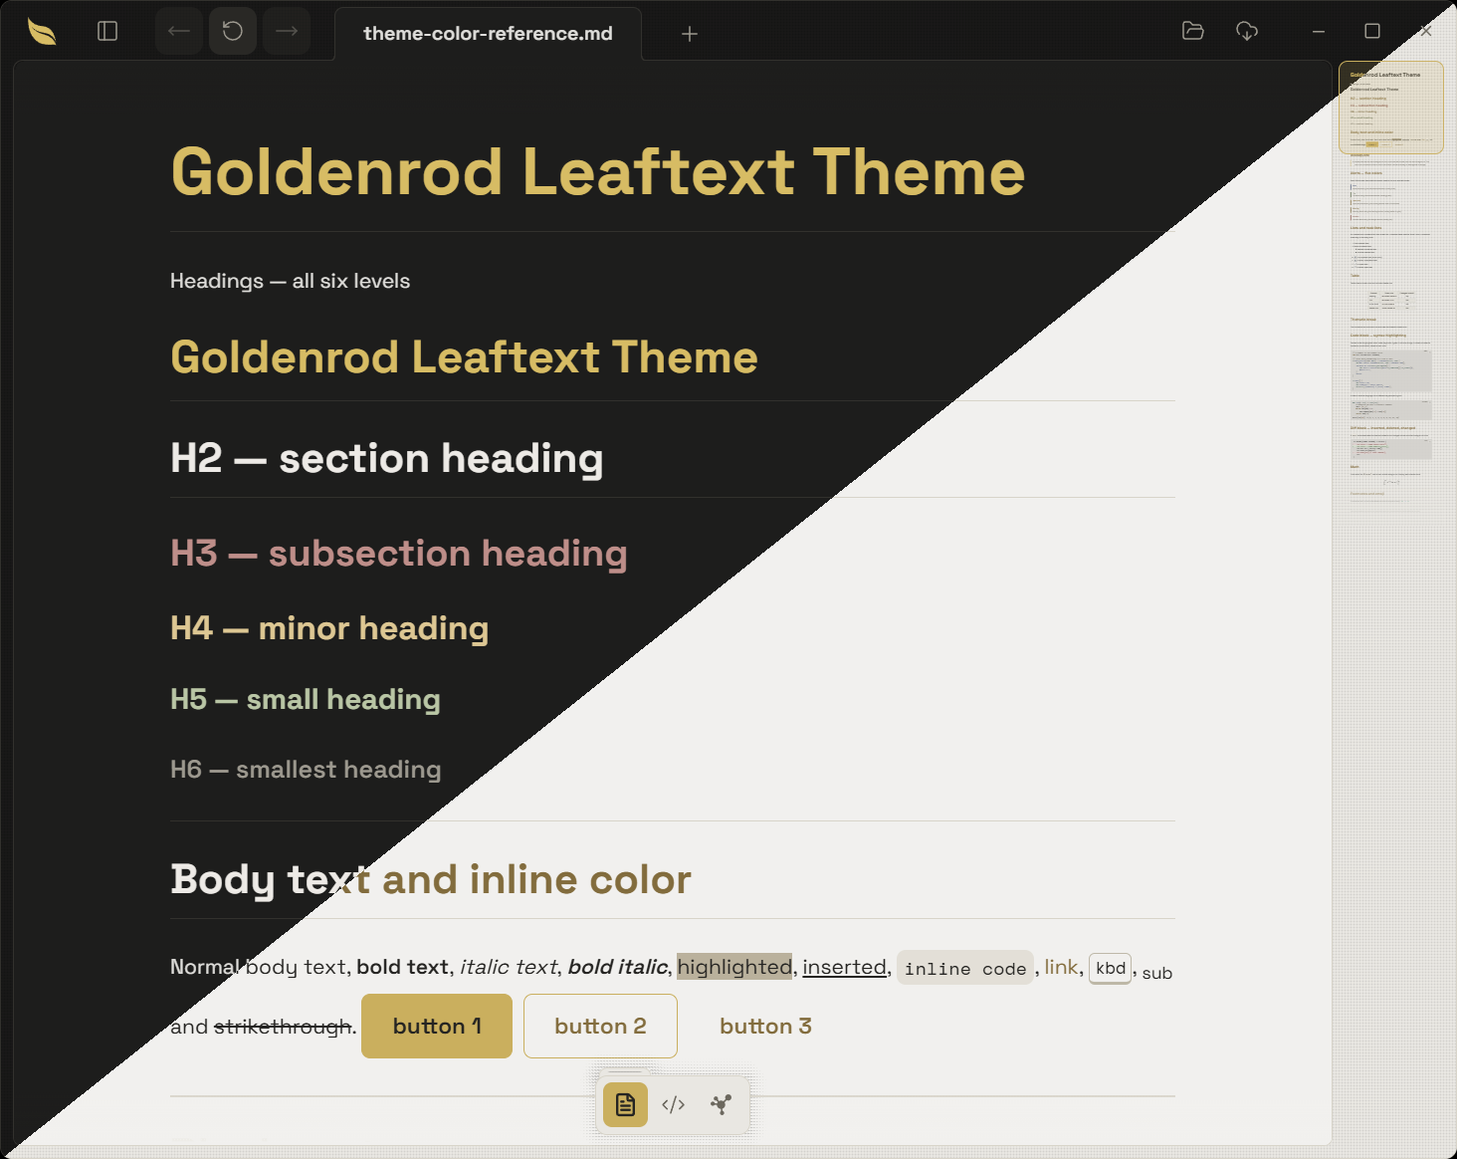Reload the document with the refresh icon

coord(233,32)
